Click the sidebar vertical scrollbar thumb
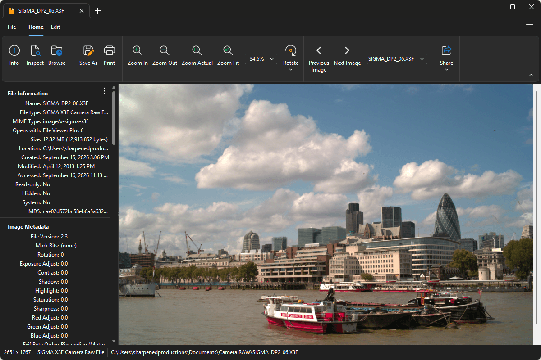541x360 pixels. (x=114, y=118)
